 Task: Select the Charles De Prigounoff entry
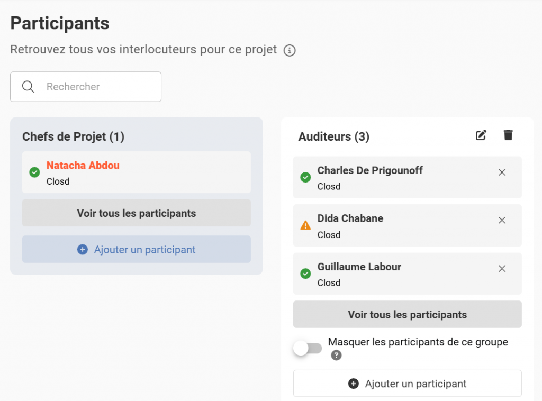[x=392, y=178]
